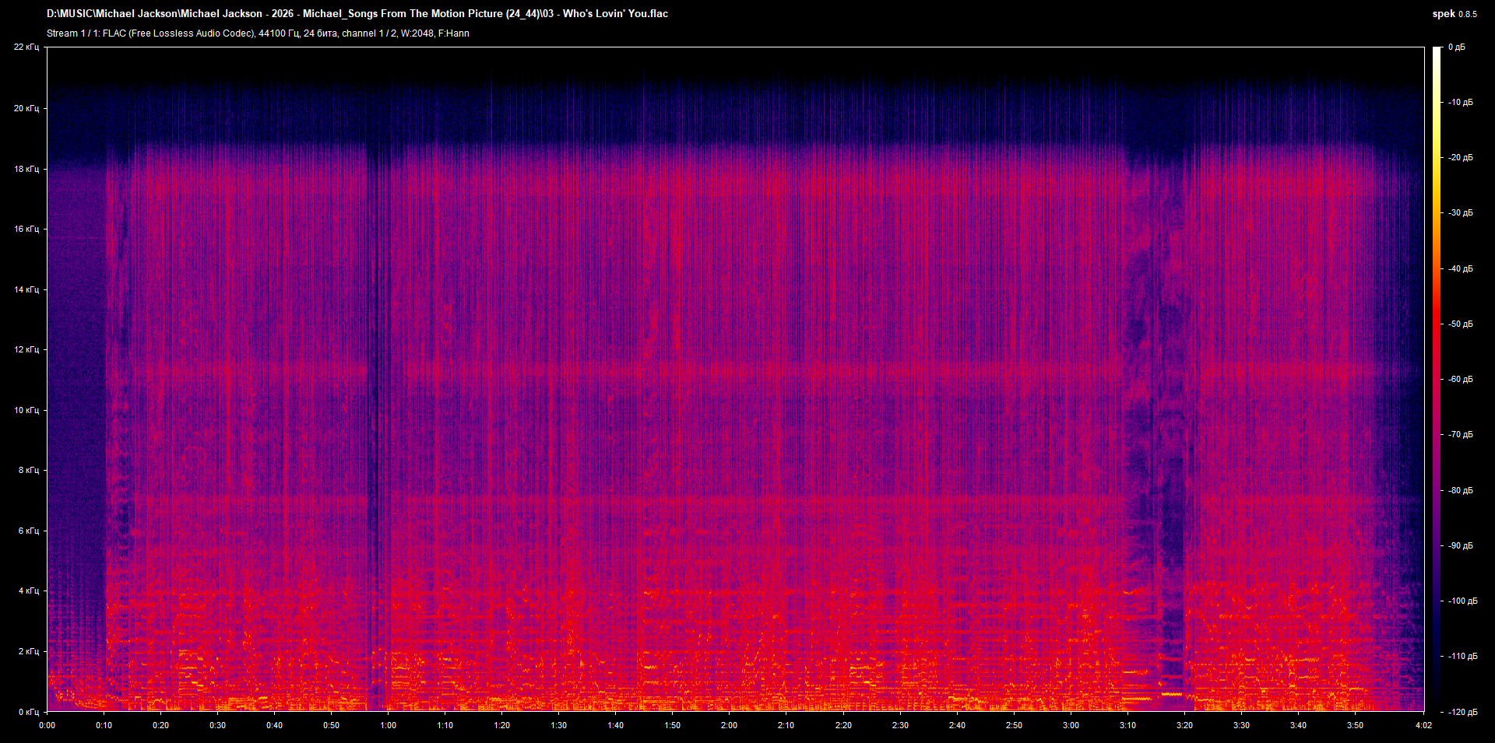
Task: Click the -40 дБ level label
Action: coord(1460,268)
